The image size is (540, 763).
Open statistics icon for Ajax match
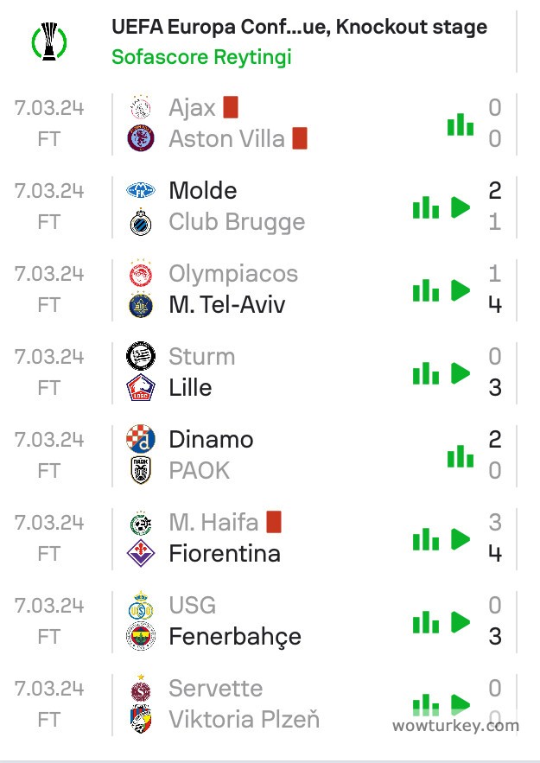[460, 124]
